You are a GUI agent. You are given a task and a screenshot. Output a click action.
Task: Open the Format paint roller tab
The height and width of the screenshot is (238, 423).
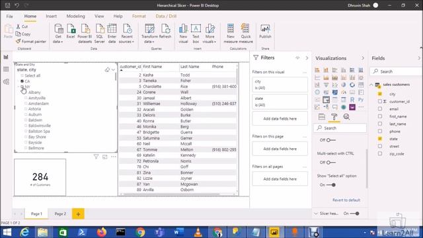334,117
